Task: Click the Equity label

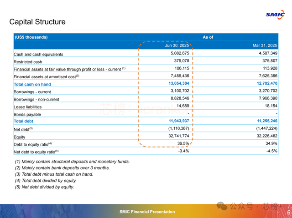Action: click(19, 137)
